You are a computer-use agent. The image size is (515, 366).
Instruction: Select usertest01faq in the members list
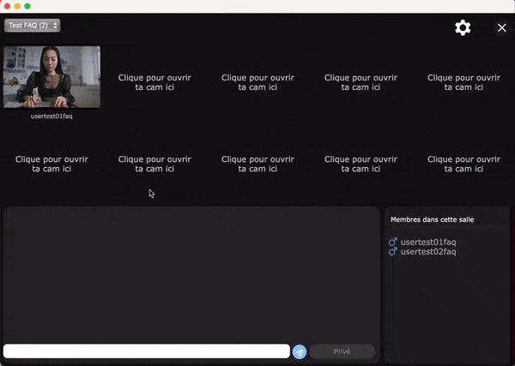pyautogui.click(x=428, y=242)
